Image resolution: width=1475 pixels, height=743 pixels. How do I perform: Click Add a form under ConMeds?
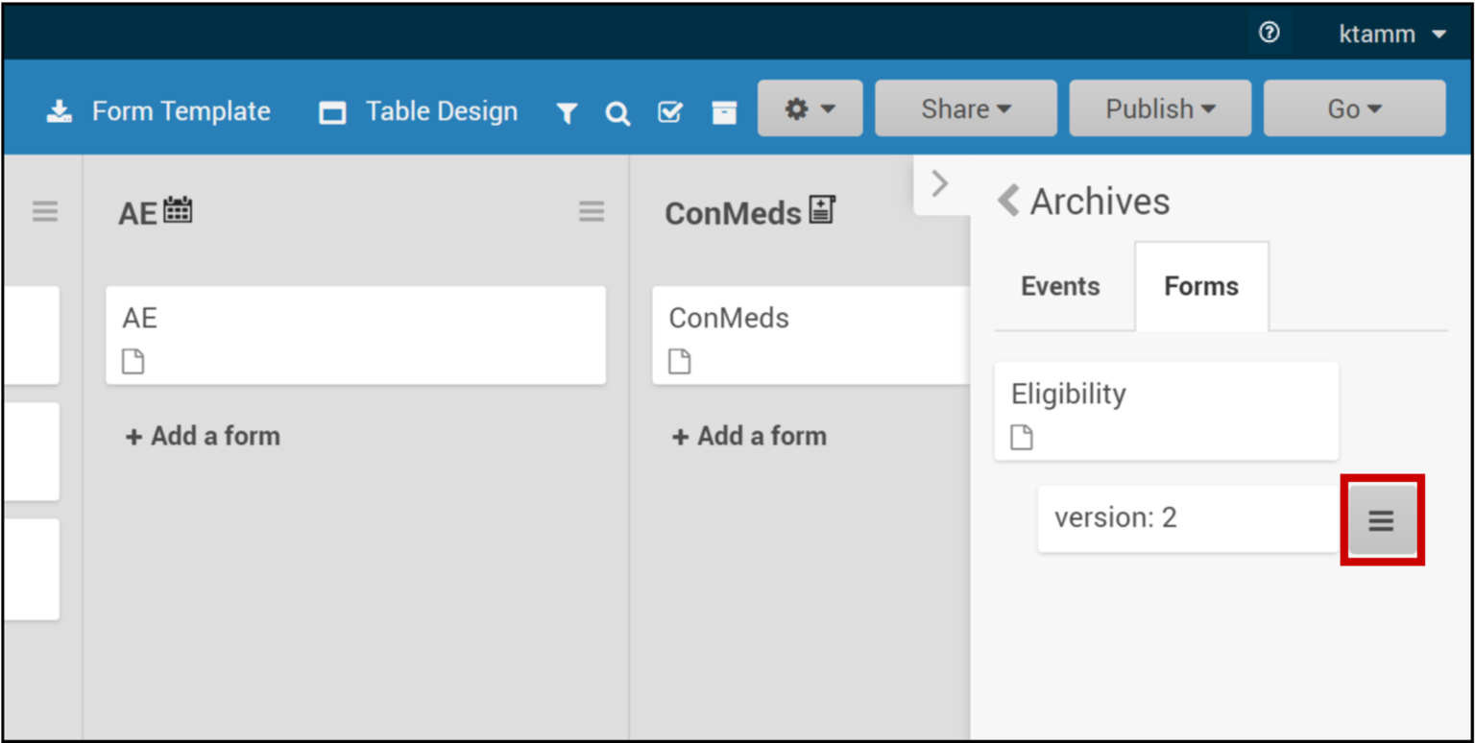coord(748,436)
